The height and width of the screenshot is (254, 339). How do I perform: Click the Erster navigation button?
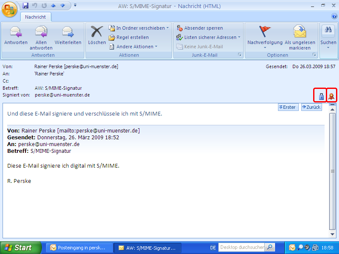[288, 107]
